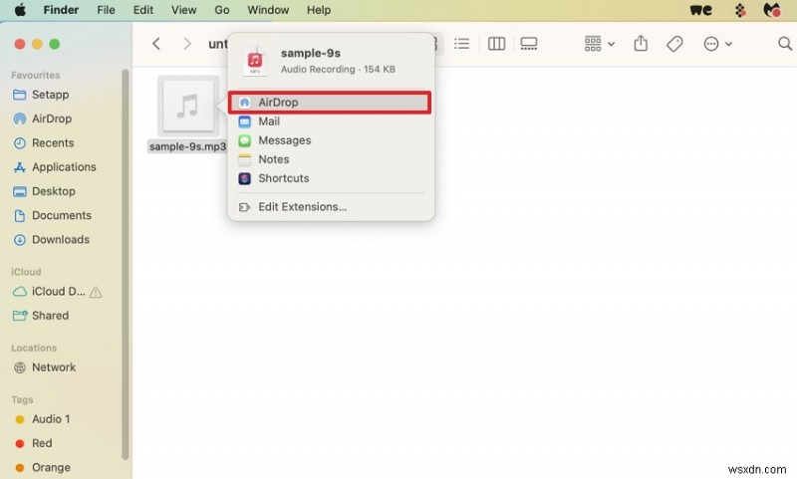Open AirDrop in the sidebar
797x479 pixels.
point(52,119)
